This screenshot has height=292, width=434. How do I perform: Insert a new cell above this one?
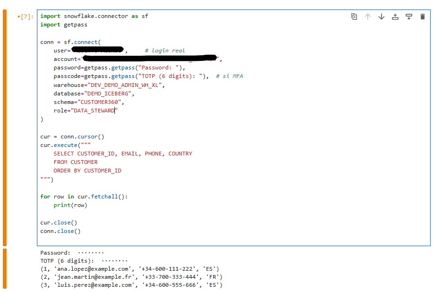[395, 17]
